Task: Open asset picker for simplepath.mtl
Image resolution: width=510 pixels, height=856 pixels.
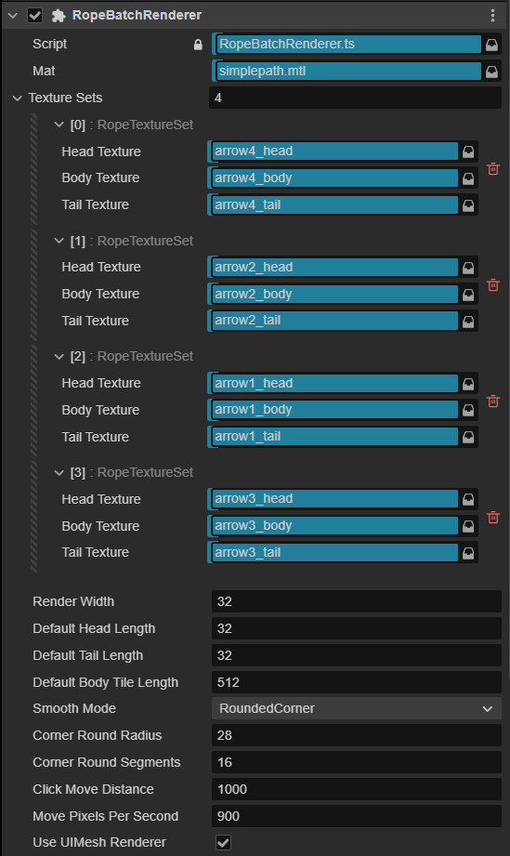Action: point(491,71)
